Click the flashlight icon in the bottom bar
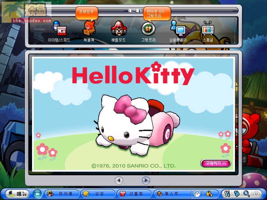Screen dimensions: 267x200 pos(210,194)
